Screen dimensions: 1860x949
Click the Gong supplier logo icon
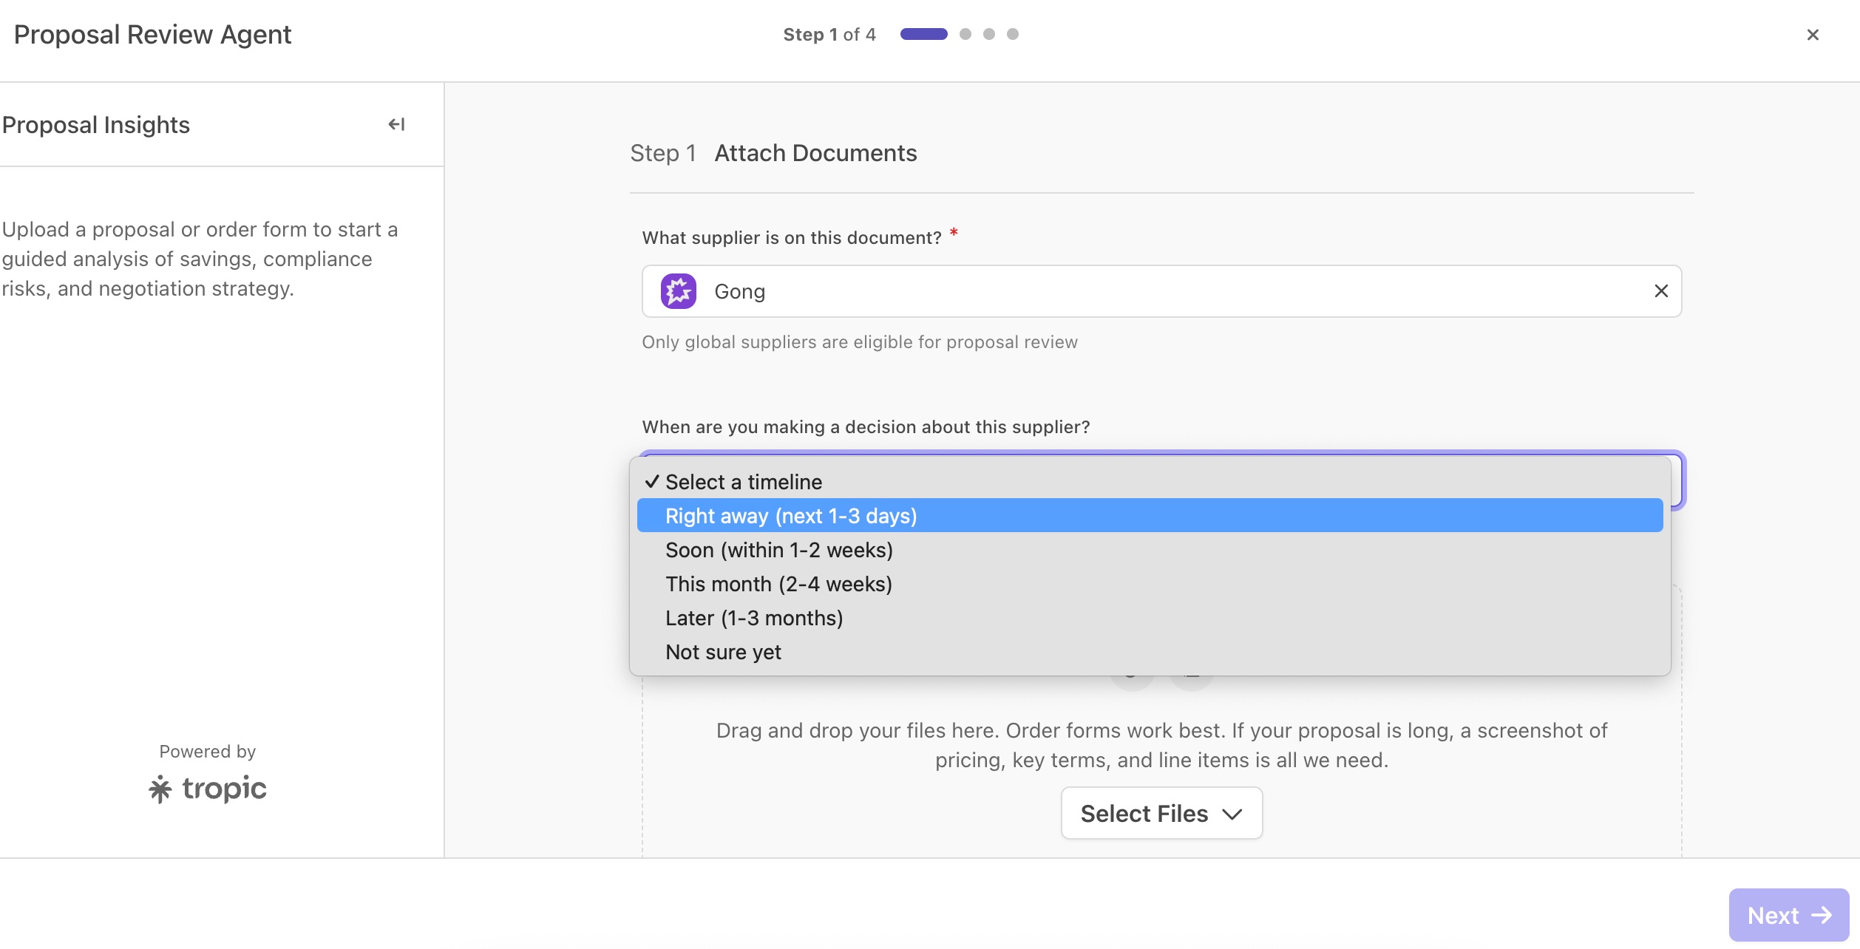[x=678, y=291]
